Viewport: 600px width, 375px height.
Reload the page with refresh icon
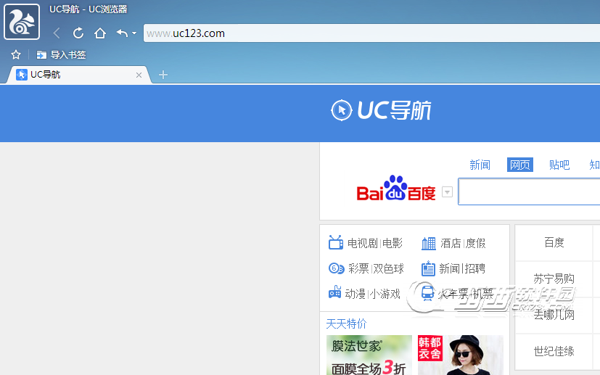pyautogui.click(x=78, y=33)
